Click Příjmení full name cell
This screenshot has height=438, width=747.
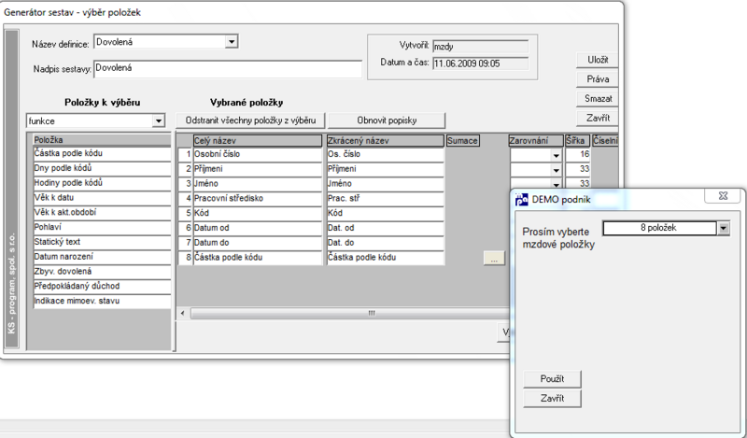pyautogui.click(x=258, y=169)
